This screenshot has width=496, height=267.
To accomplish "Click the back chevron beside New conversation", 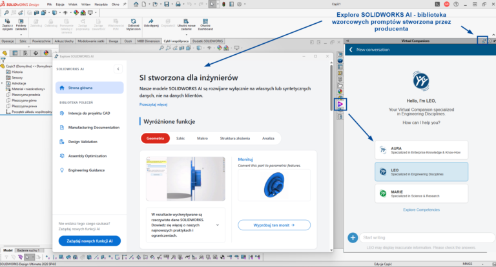I will [351, 50].
